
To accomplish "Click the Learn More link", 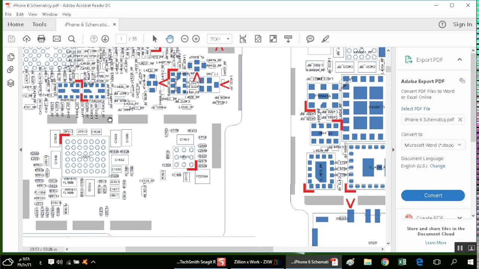I will tap(436, 243).
